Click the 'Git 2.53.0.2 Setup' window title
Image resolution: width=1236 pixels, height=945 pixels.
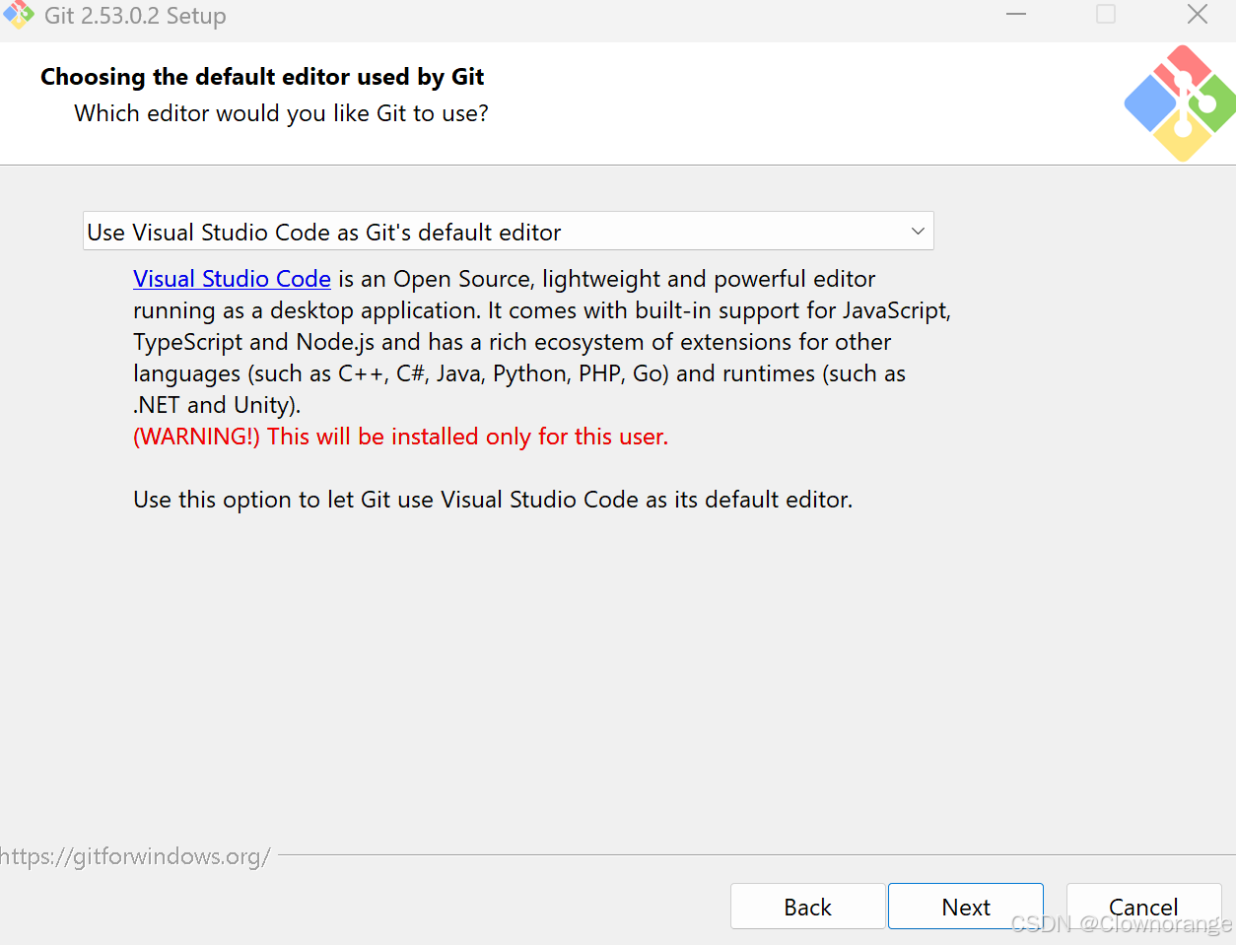[135, 16]
